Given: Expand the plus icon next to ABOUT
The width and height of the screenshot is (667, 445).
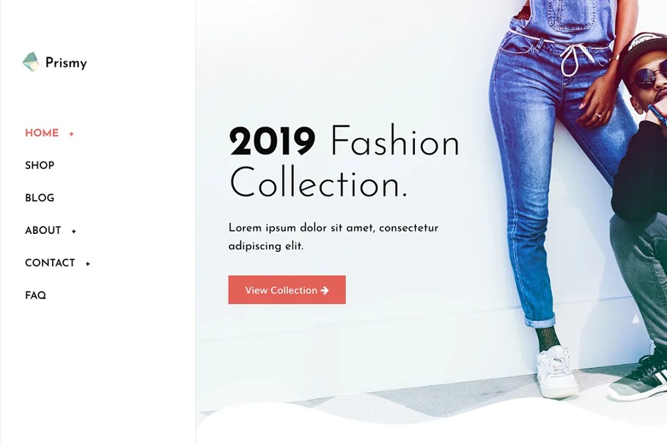Looking at the screenshot, I should pos(73,232).
